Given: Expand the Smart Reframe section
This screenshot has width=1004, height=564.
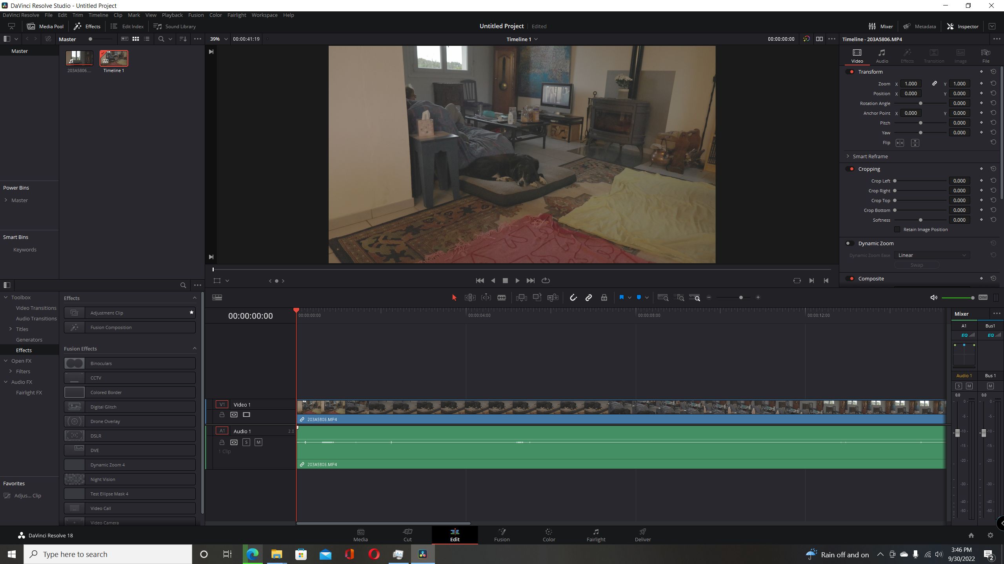Looking at the screenshot, I should (848, 156).
